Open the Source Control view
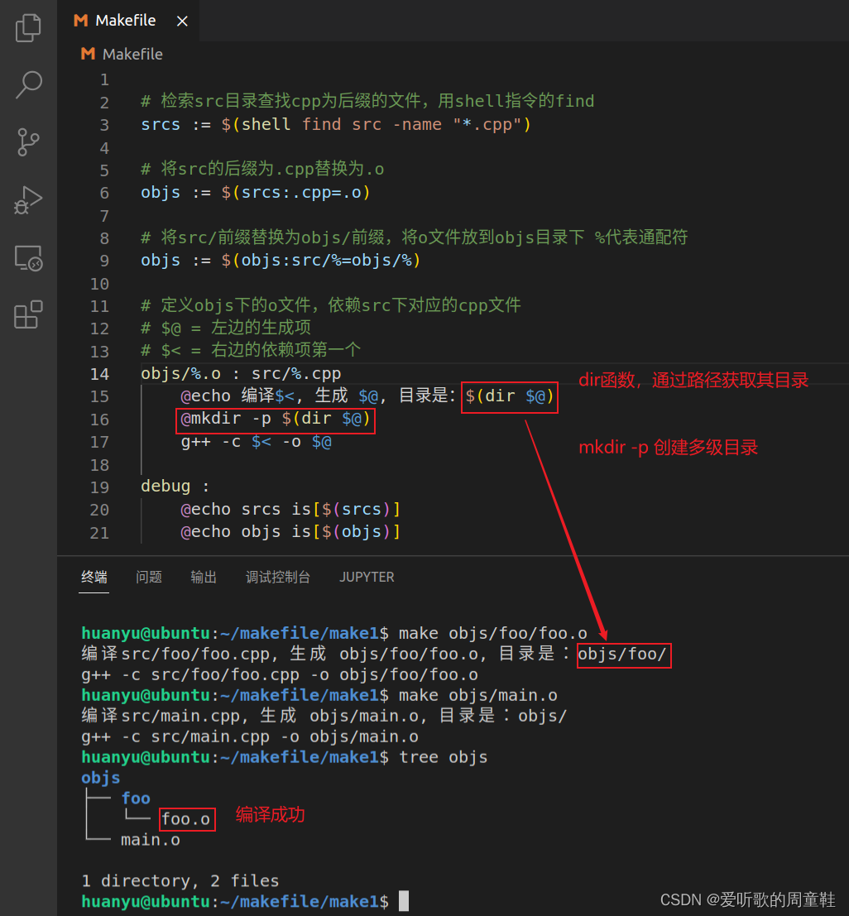Viewport: 849px width, 916px height. click(28, 141)
